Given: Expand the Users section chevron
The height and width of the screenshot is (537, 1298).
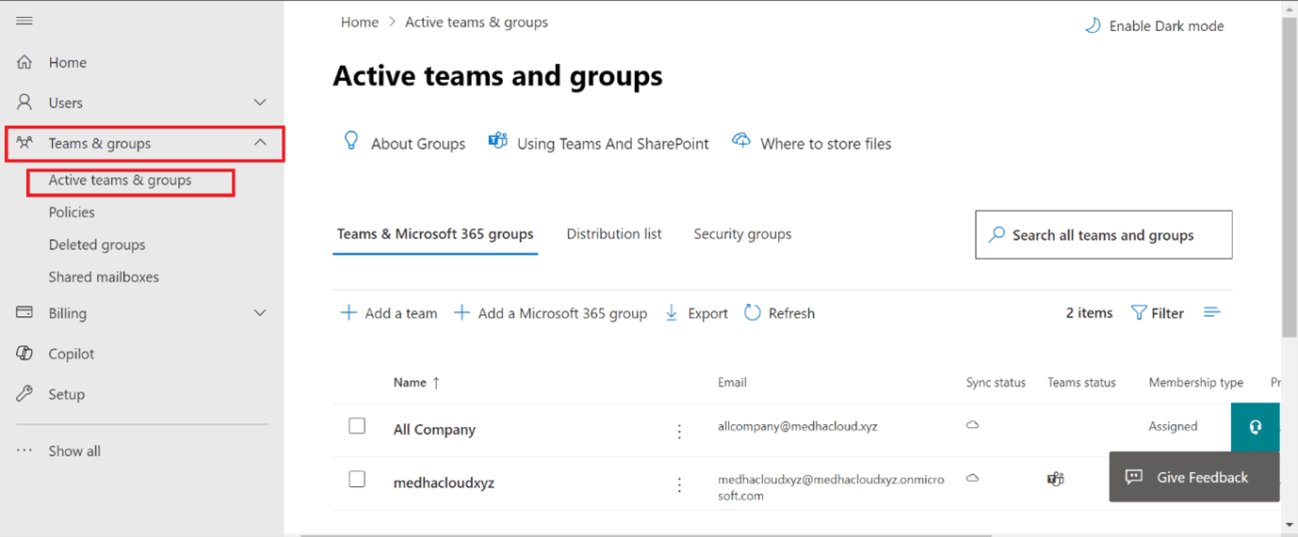Looking at the screenshot, I should [x=260, y=103].
